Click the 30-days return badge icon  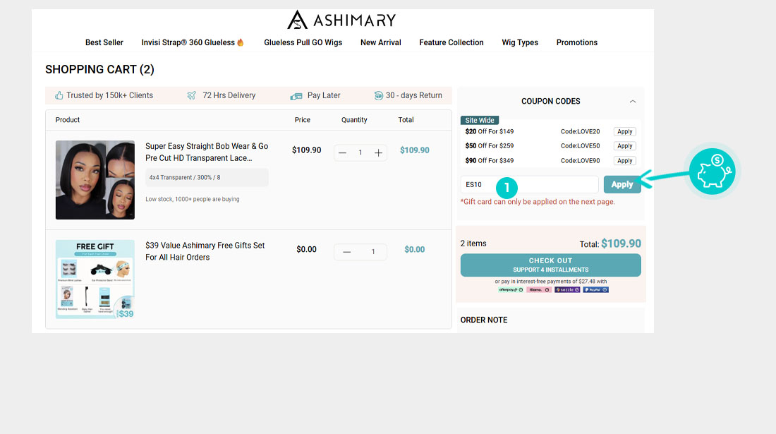379,96
